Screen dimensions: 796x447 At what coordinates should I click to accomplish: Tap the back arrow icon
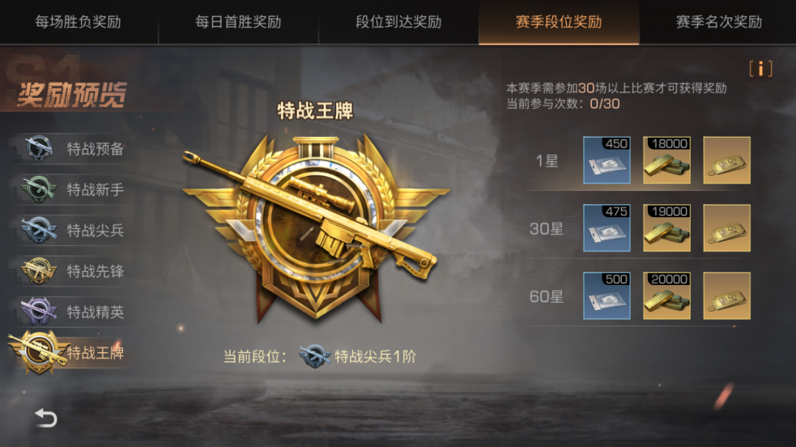coord(46,418)
